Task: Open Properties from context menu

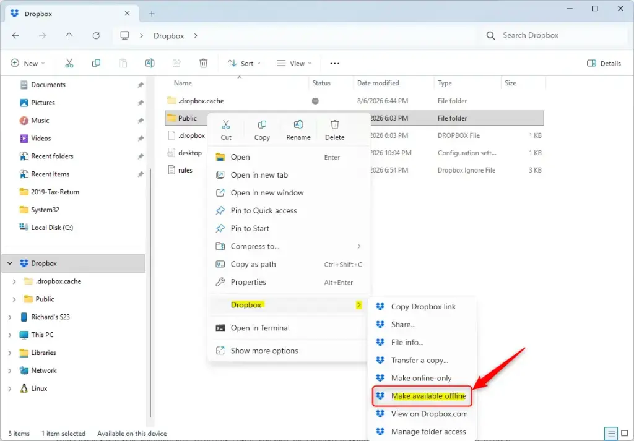Action: [288, 282]
